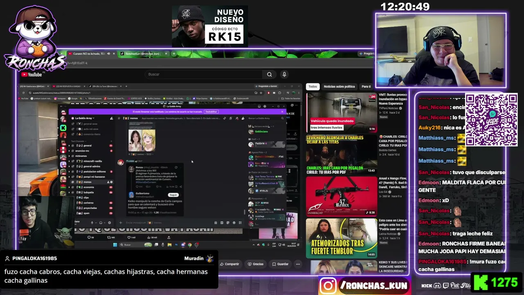The image size is (524, 295).
Task: Open File Explorer from the inner Windows taskbar
Action: pos(169,245)
